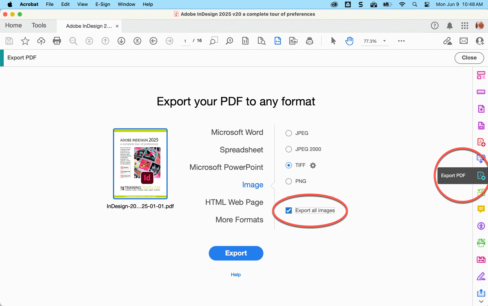The width and height of the screenshot is (488, 306).
Task: Click the blue Export button
Action: (236, 253)
